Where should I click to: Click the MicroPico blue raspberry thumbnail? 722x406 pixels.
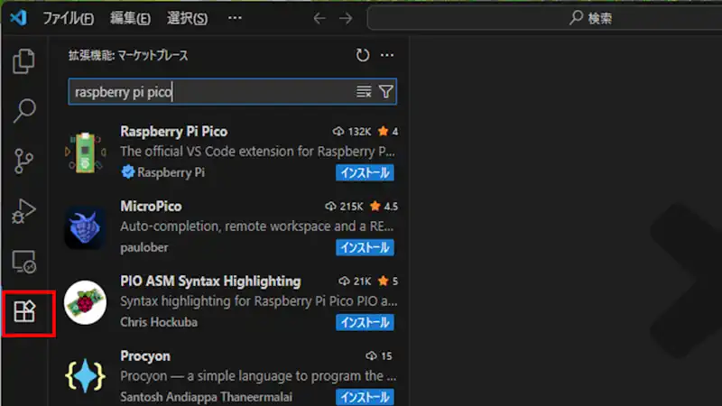(85, 227)
